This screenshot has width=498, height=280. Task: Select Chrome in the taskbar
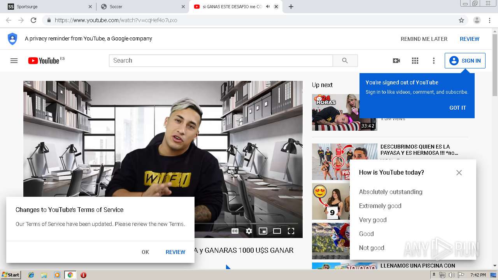click(x=70, y=275)
